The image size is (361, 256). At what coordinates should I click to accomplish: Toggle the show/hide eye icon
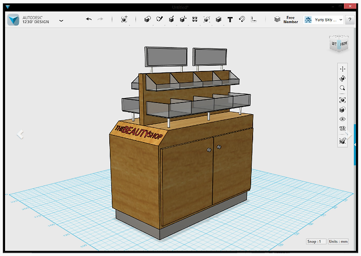tap(342, 119)
